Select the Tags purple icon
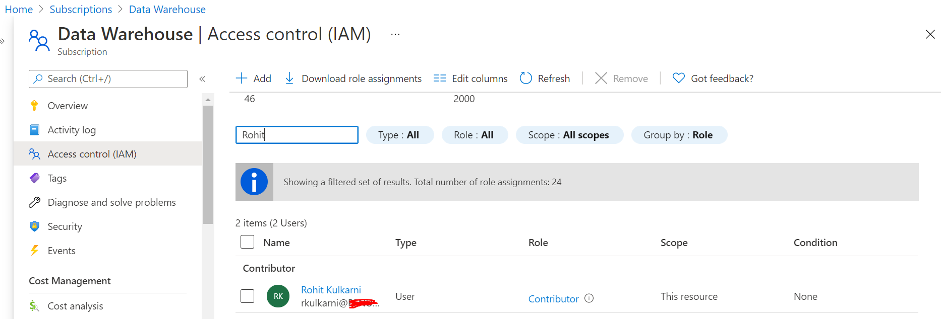The image size is (941, 319). [x=34, y=178]
